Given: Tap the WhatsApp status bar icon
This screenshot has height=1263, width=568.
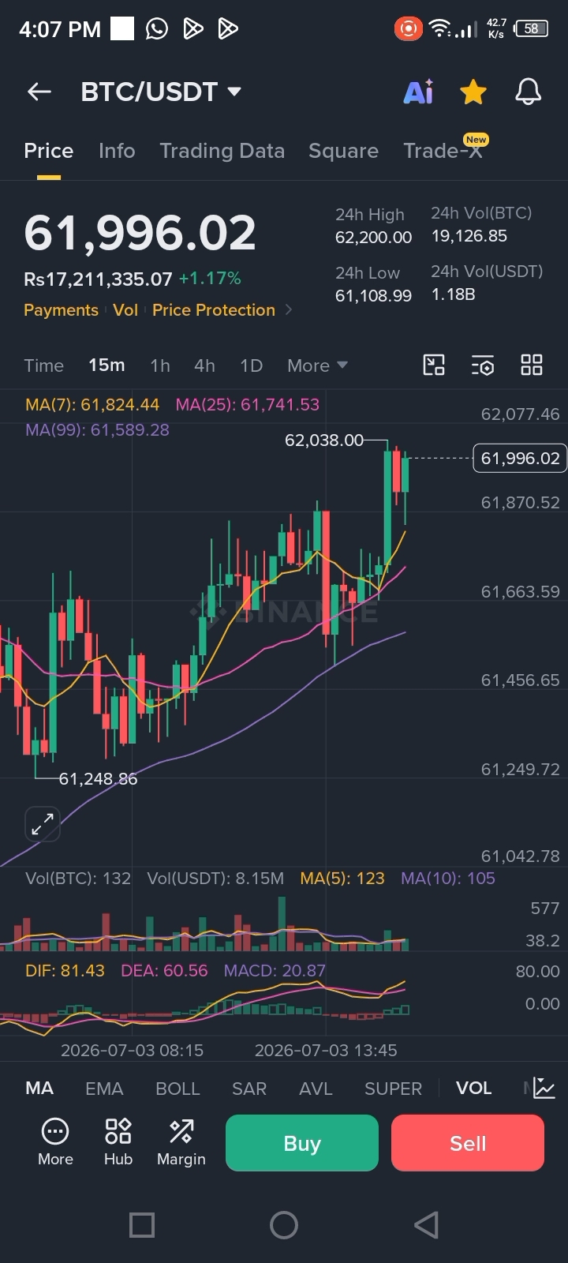Looking at the screenshot, I should pyautogui.click(x=157, y=29).
